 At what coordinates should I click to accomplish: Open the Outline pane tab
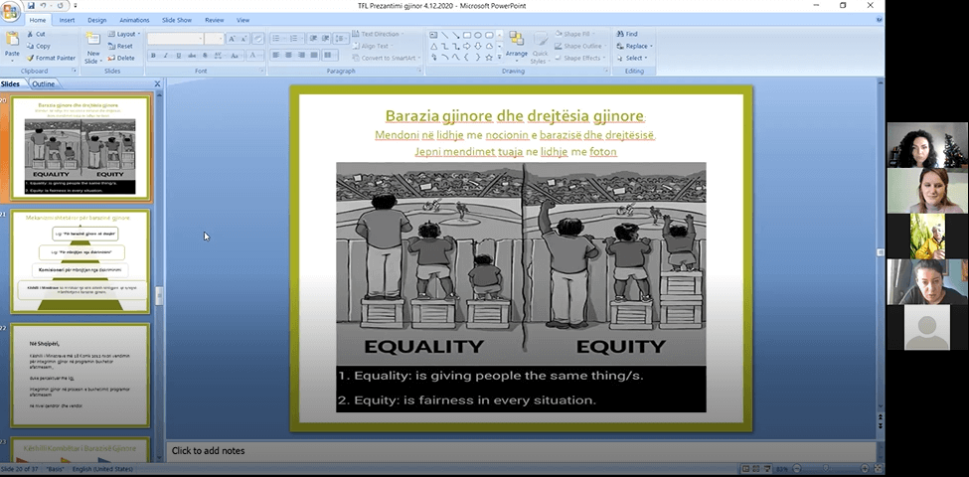pos(43,84)
